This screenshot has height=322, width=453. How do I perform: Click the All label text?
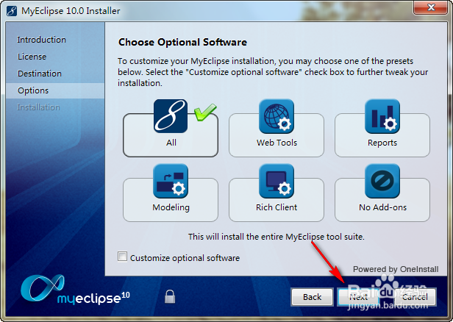click(x=171, y=143)
